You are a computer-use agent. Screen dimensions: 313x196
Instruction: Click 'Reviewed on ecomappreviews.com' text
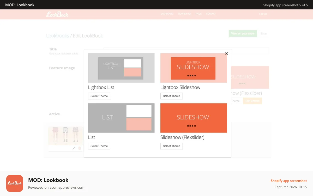56,187
